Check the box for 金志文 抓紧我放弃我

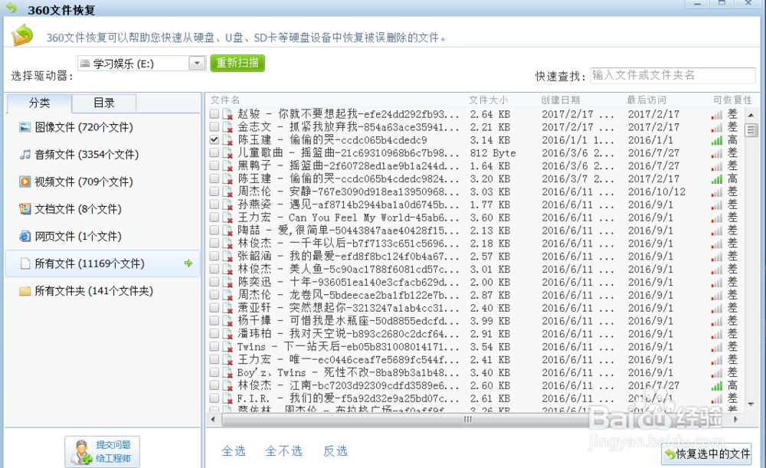(x=214, y=126)
